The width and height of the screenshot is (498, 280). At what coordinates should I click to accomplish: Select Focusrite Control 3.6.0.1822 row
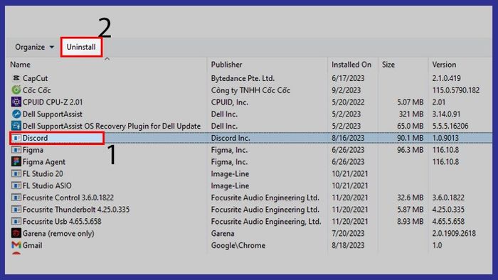click(x=251, y=198)
